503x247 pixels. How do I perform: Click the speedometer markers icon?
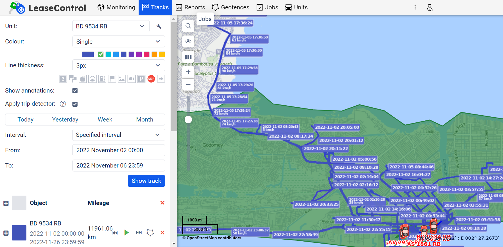pyautogui.click(x=93, y=79)
